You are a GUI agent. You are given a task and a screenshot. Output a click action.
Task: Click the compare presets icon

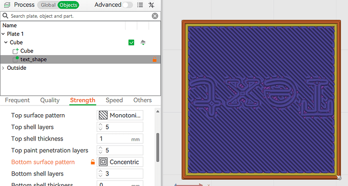[152, 5]
